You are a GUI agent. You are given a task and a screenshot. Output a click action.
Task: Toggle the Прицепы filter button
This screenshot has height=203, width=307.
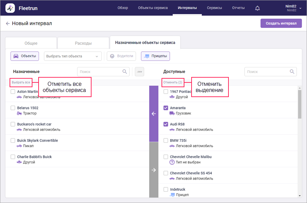click(155, 56)
